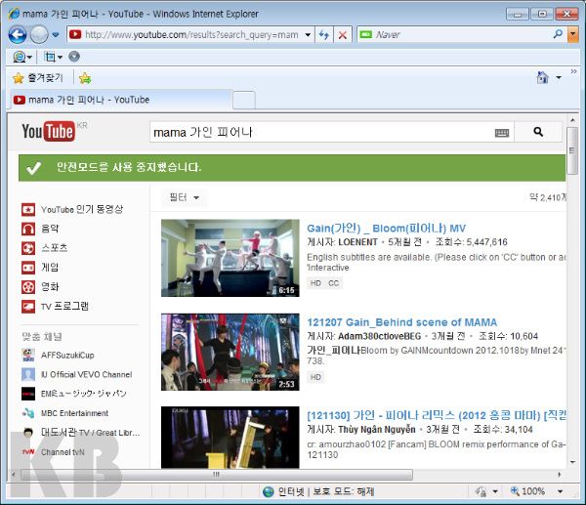Open the recent pages history dropdown arrow
The image size is (586, 505).
(x=56, y=35)
